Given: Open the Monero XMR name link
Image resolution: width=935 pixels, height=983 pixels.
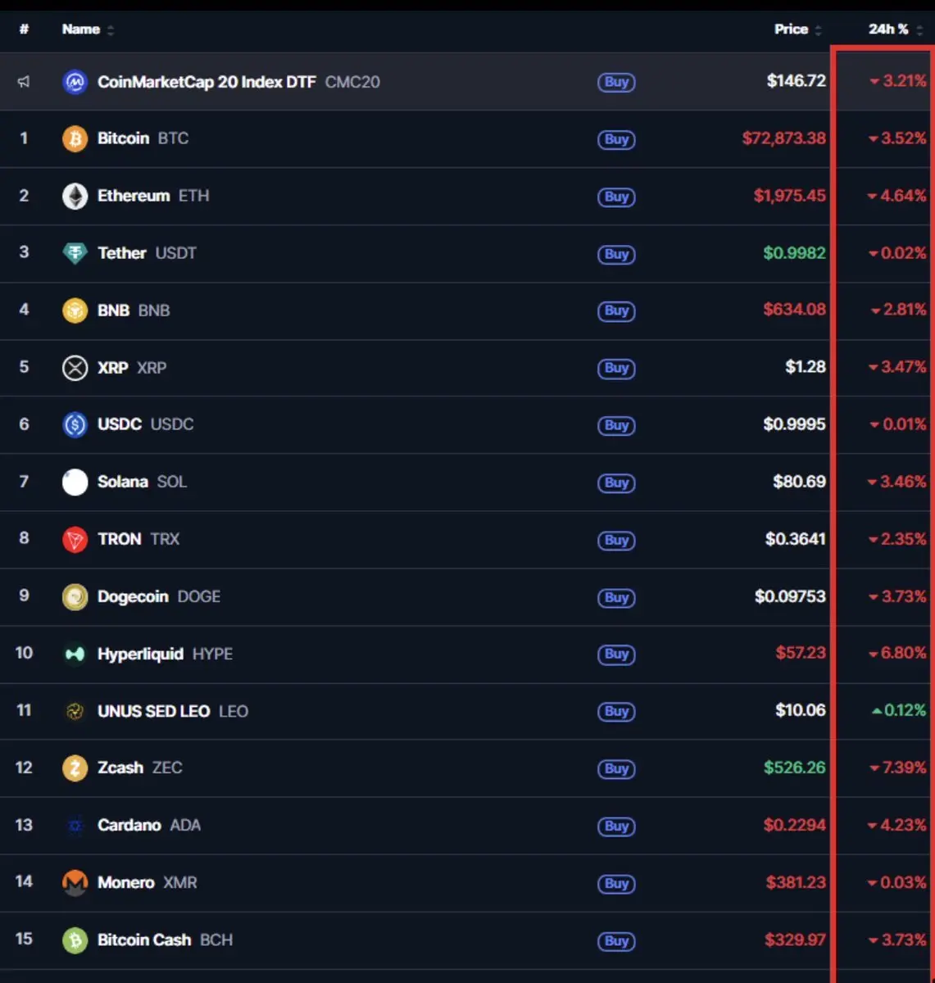Looking at the screenshot, I should (147, 882).
